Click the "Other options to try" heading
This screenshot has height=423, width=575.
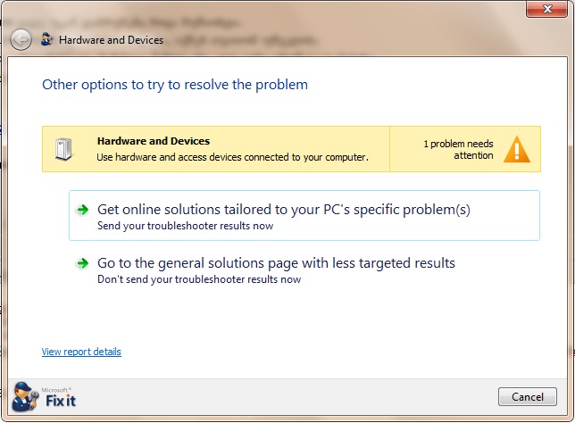point(175,85)
